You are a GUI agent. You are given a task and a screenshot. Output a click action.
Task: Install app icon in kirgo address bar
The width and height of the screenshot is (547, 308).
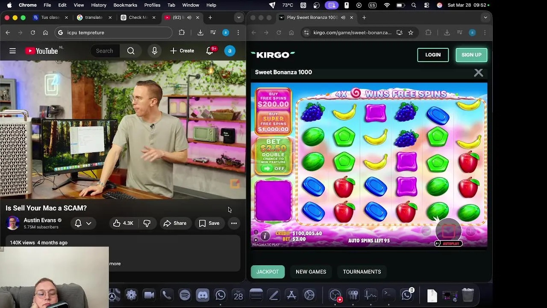coord(399,33)
